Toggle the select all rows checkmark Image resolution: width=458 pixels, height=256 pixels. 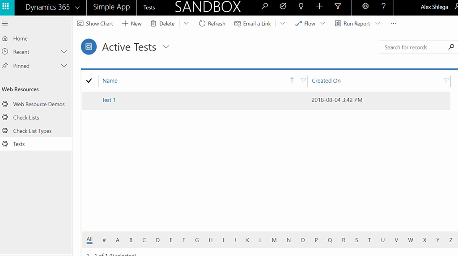pos(89,81)
